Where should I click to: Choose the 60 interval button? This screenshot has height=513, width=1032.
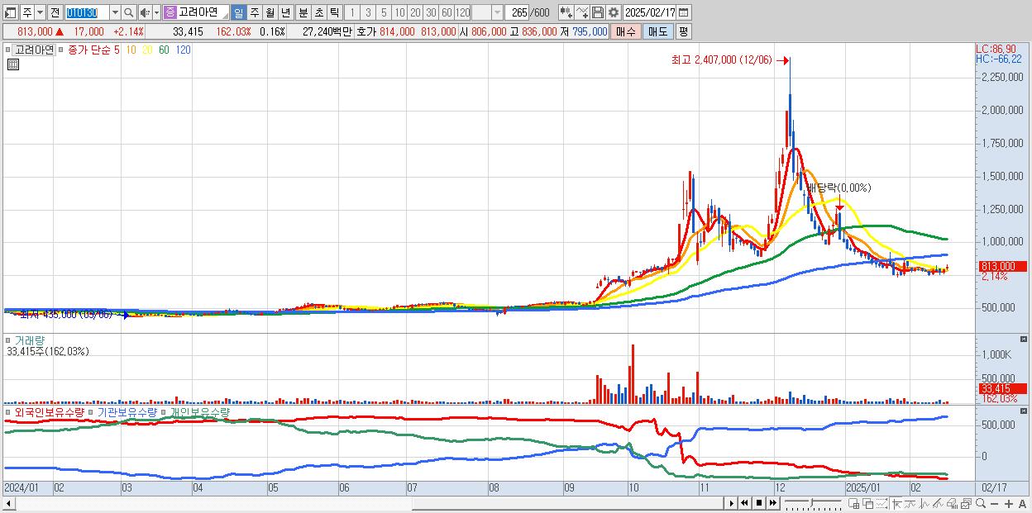click(x=447, y=12)
